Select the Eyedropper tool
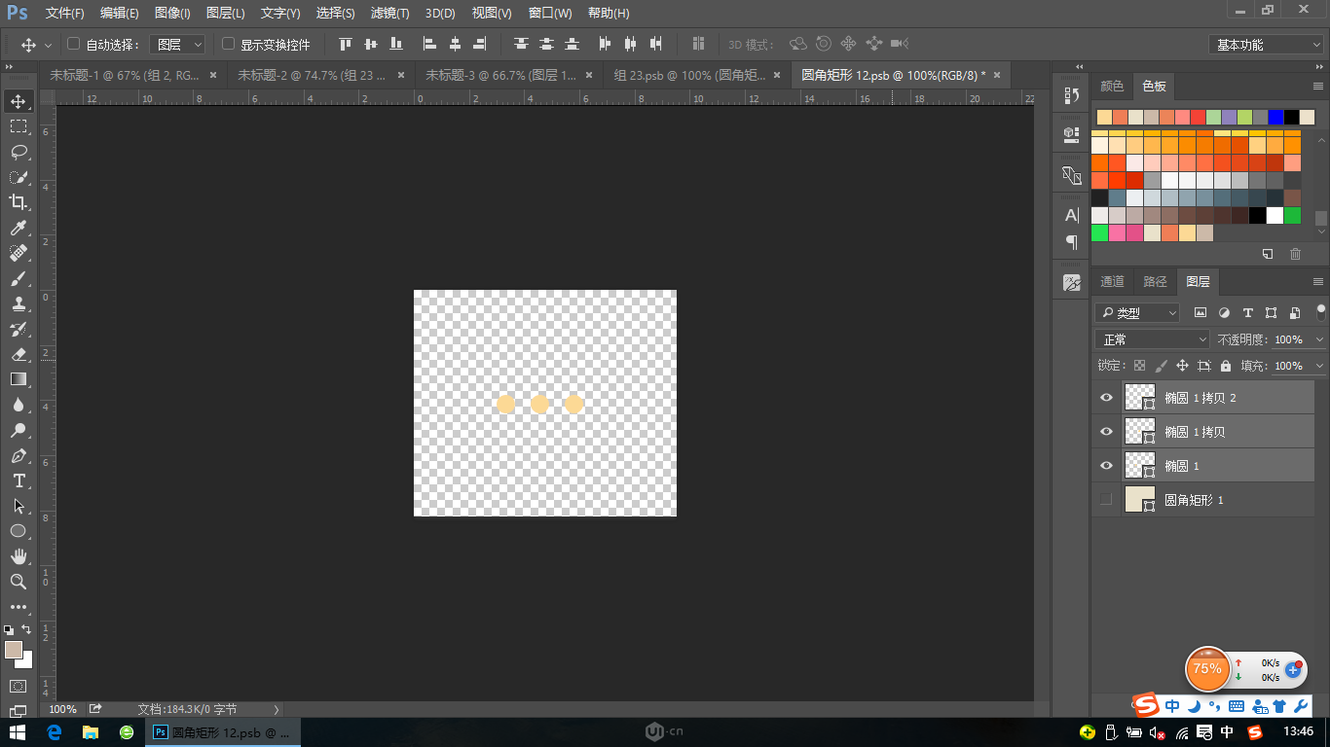Screen dimensions: 1330x747 pos(18,228)
